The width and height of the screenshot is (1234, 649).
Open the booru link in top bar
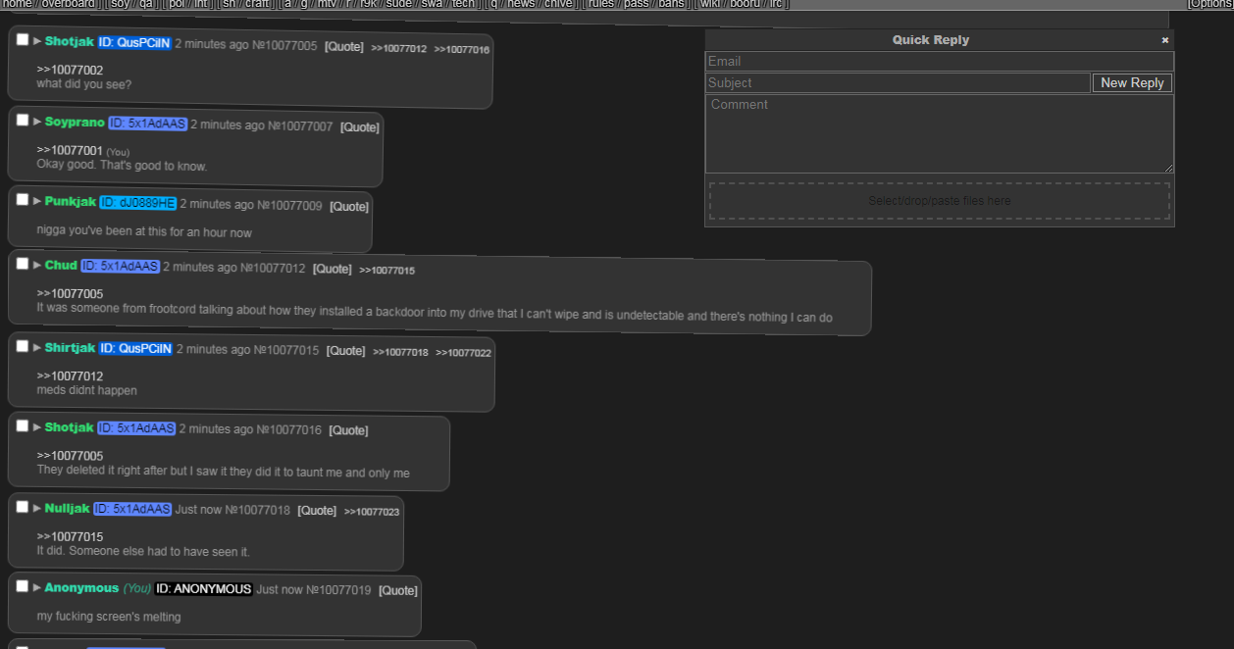(x=746, y=4)
